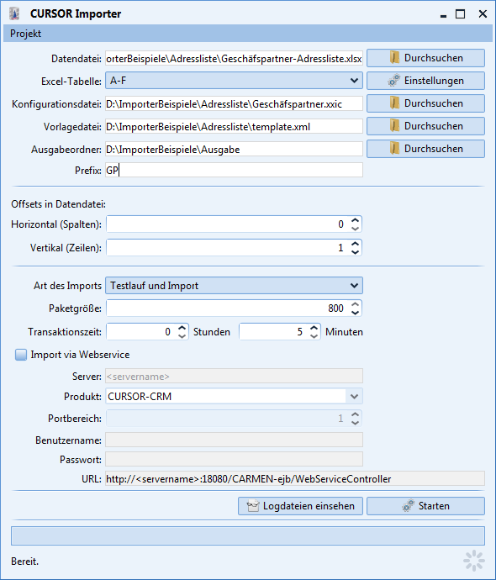
Task: Open the Projekt menu
Action: coord(25,34)
